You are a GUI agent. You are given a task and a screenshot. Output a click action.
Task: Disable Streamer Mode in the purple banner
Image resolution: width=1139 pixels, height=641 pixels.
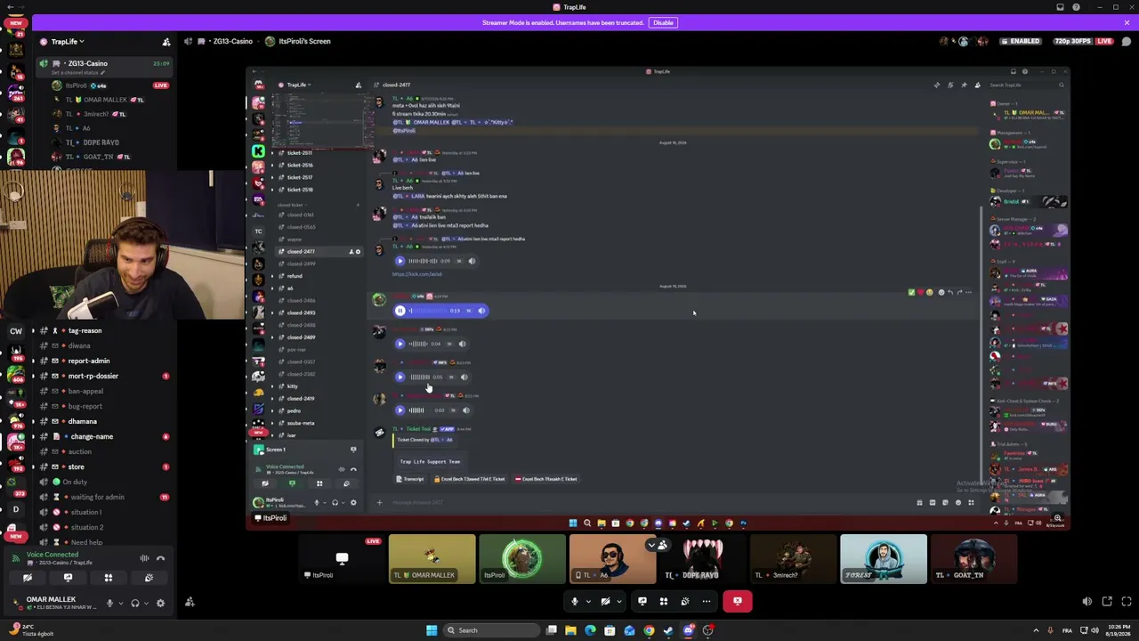pos(663,22)
